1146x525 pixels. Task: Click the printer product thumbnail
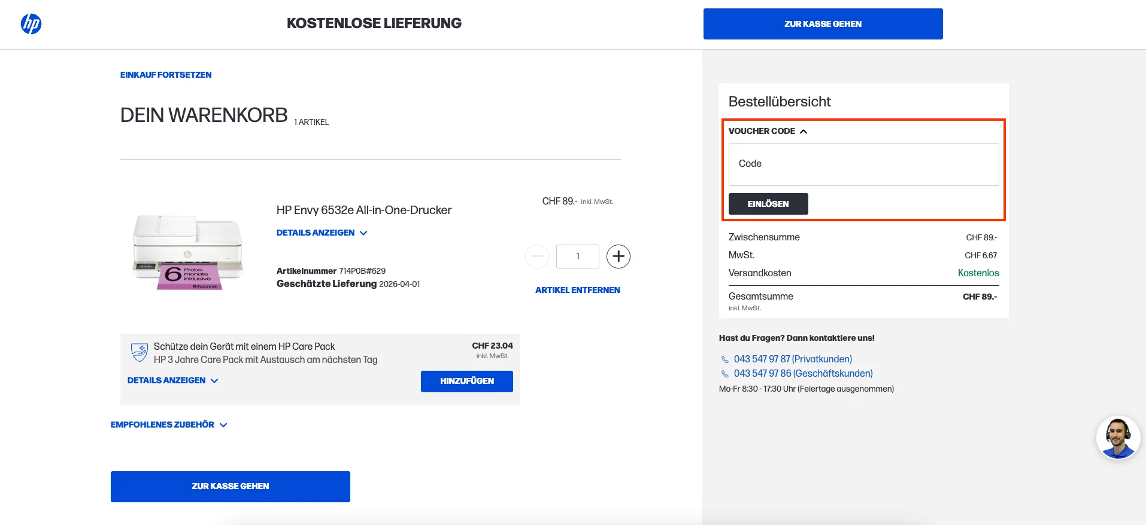186,251
